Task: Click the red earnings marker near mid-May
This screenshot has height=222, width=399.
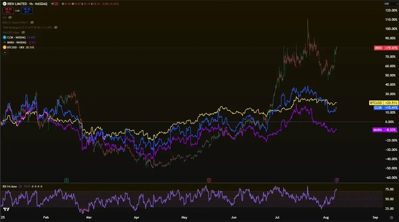Action: [x=209, y=180]
